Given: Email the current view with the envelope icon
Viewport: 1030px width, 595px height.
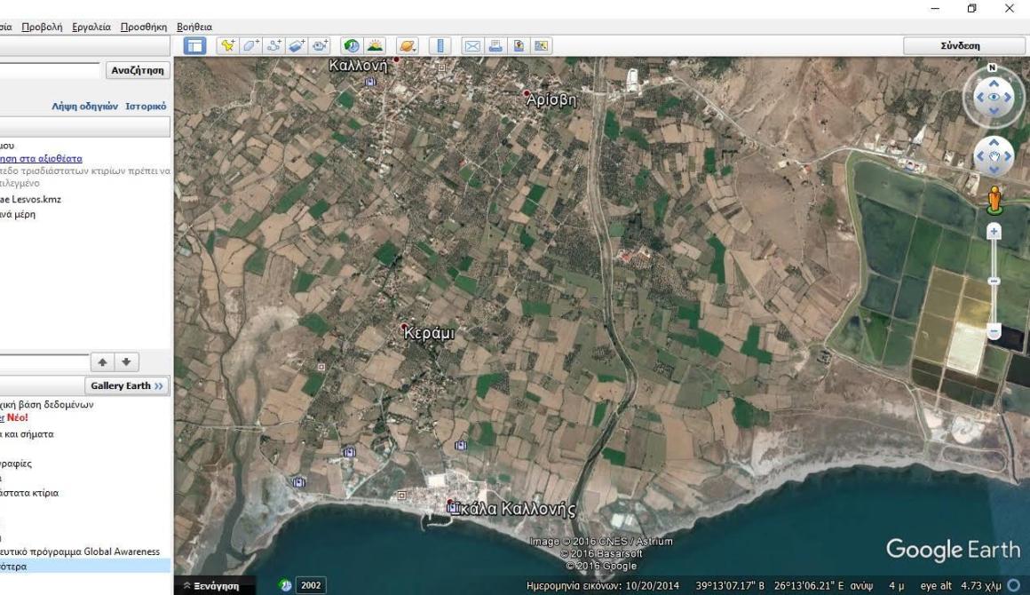Looking at the screenshot, I should coord(472,45).
